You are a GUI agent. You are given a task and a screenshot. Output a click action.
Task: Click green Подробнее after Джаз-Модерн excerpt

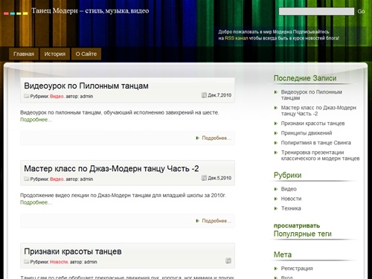pos(36,202)
